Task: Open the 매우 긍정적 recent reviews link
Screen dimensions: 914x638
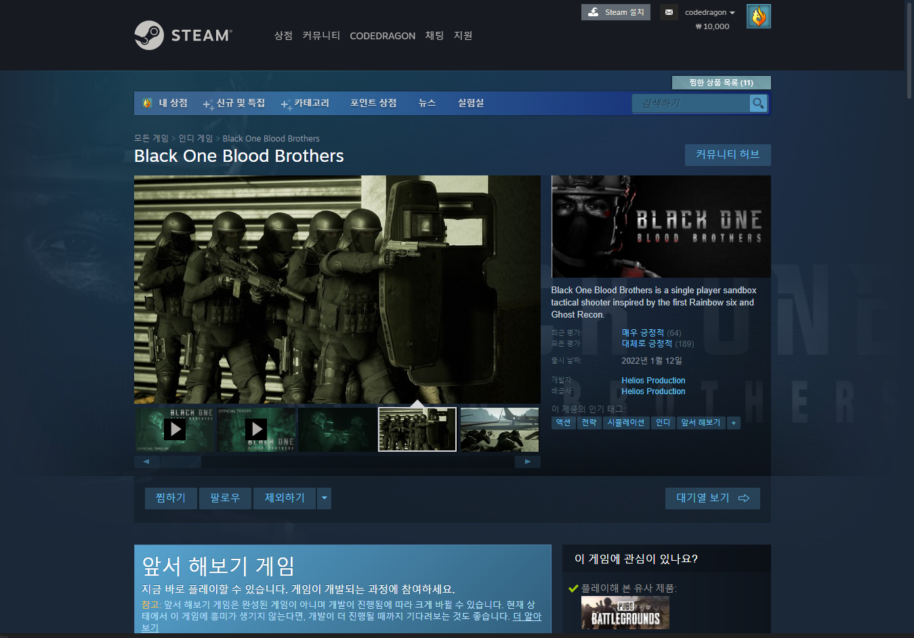Action: [x=643, y=333]
